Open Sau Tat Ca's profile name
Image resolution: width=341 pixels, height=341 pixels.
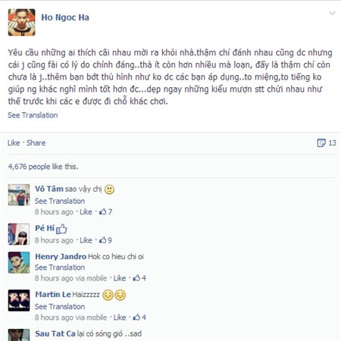point(55,333)
